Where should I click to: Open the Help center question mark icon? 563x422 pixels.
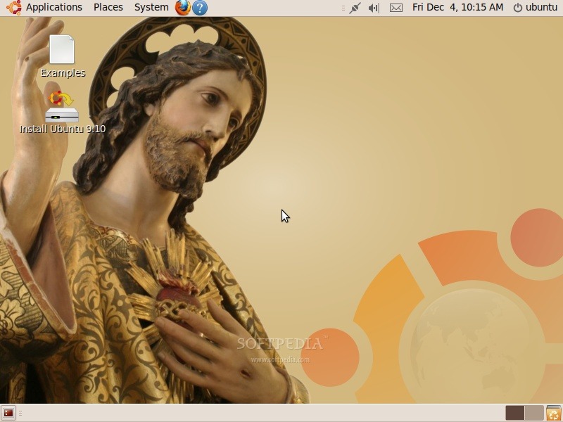coord(200,8)
